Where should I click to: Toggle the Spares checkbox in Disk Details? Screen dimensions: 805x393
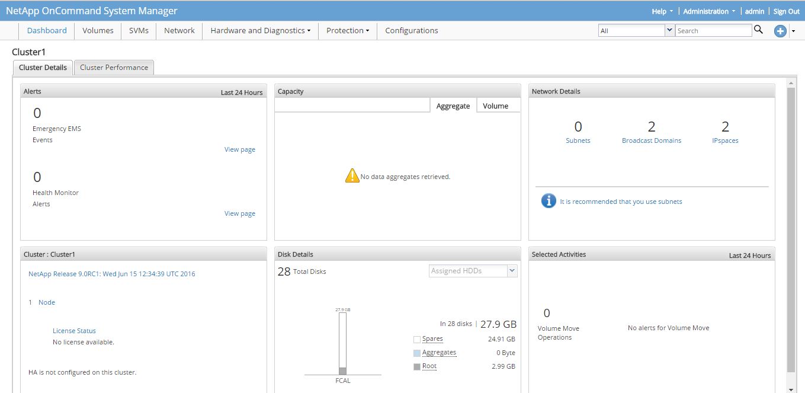click(416, 338)
